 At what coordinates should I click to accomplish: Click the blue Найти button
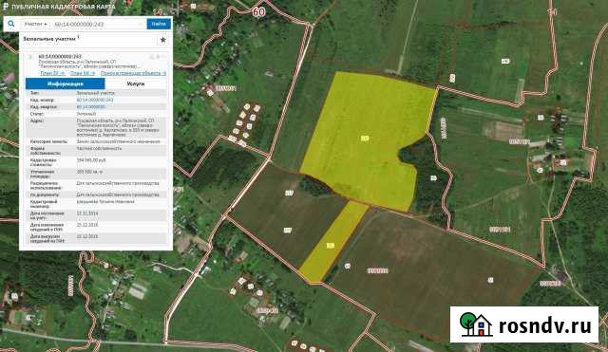159,24
